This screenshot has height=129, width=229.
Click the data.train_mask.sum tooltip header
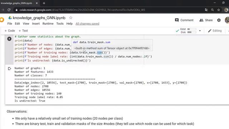92,42
